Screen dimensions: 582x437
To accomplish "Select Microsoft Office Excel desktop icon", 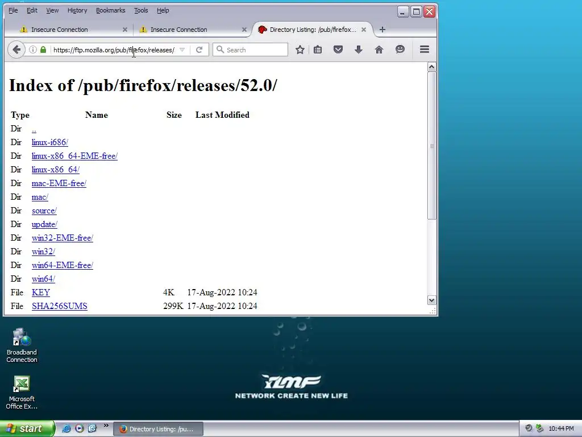I will pyautogui.click(x=22, y=393).
